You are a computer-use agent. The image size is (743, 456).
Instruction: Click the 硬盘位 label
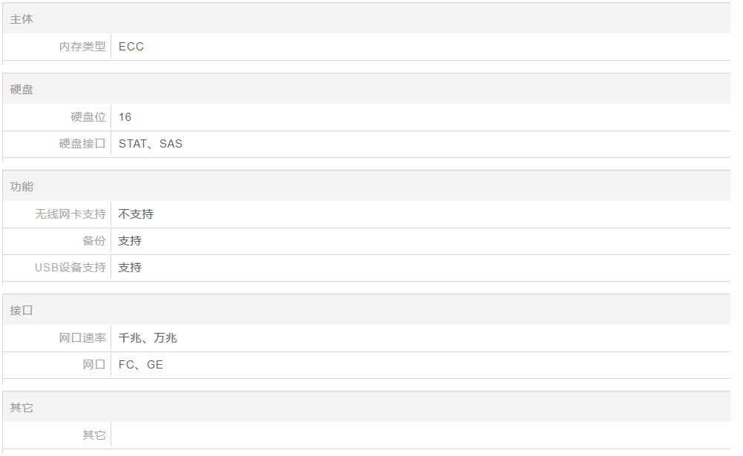click(x=88, y=117)
